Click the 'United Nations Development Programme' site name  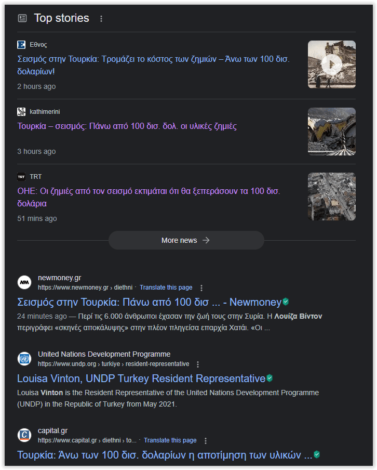[104, 354]
